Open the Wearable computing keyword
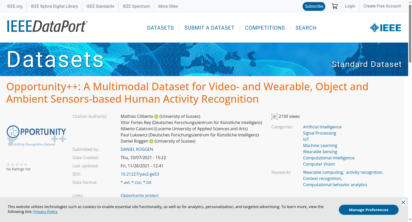This screenshot has height=222, width=412. point(323,172)
